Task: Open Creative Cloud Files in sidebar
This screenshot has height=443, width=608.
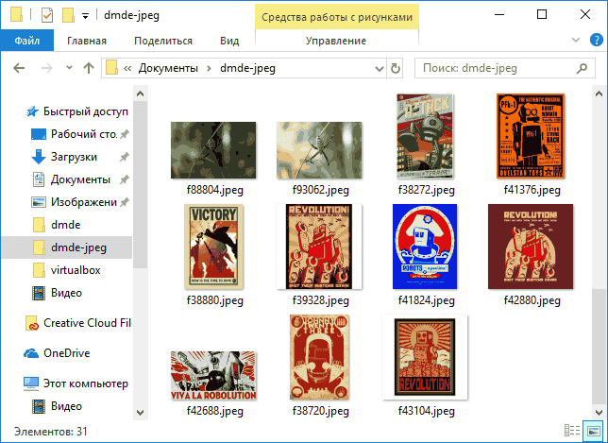Action: point(77,323)
